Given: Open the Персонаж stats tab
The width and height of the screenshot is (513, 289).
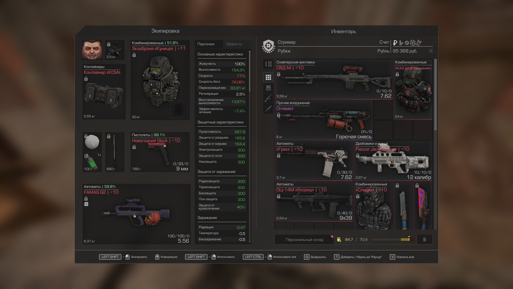Looking at the screenshot, I should click(206, 44).
